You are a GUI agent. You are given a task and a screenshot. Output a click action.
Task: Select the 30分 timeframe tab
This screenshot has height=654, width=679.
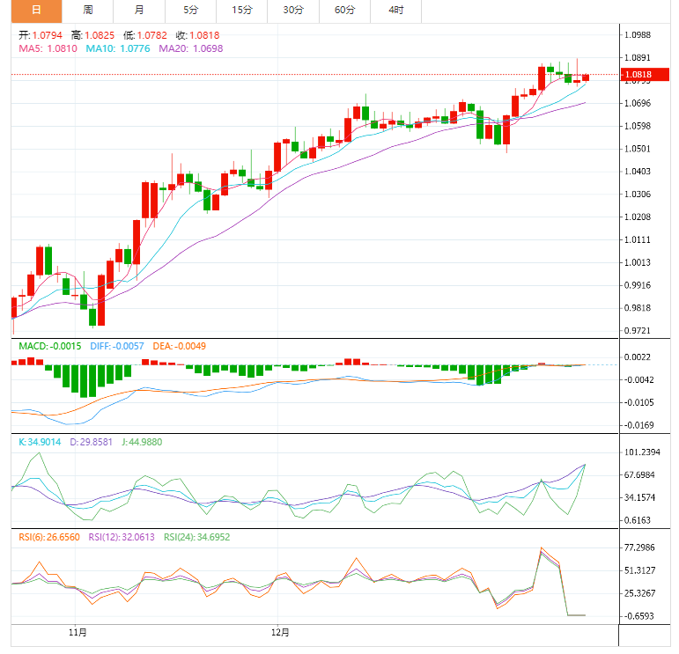coord(293,11)
